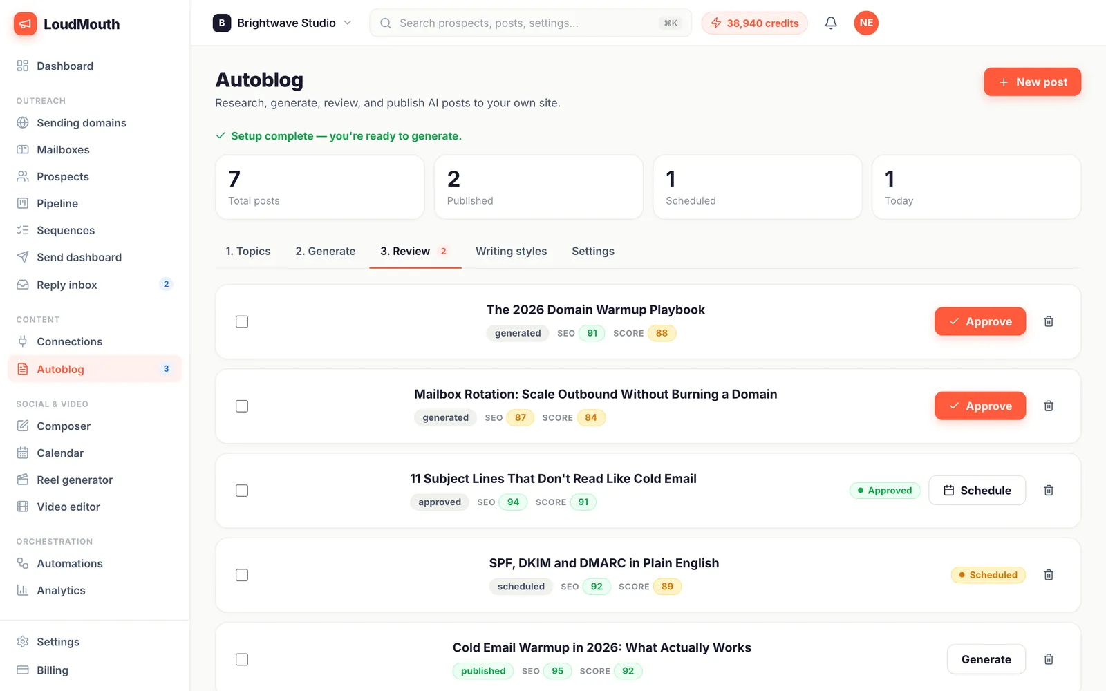This screenshot has height=691, width=1106.
Task: Open Reply inbox
Action: tap(95, 285)
